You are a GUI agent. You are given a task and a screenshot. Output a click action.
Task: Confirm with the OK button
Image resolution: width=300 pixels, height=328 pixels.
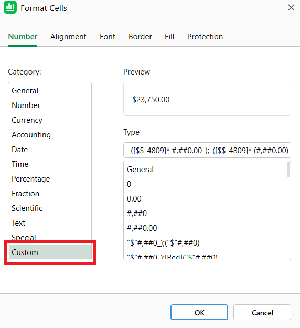tap(199, 313)
